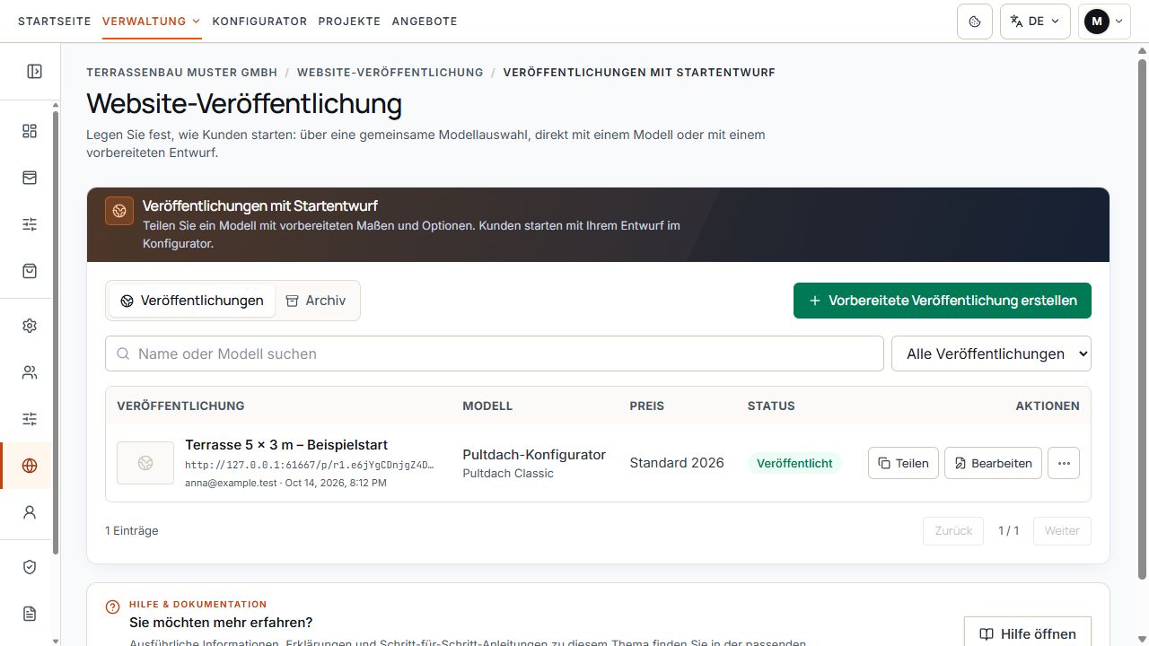Open the shopping bag icon in the sidebar
The height and width of the screenshot is (646, 1149).
tap(30, 271)
